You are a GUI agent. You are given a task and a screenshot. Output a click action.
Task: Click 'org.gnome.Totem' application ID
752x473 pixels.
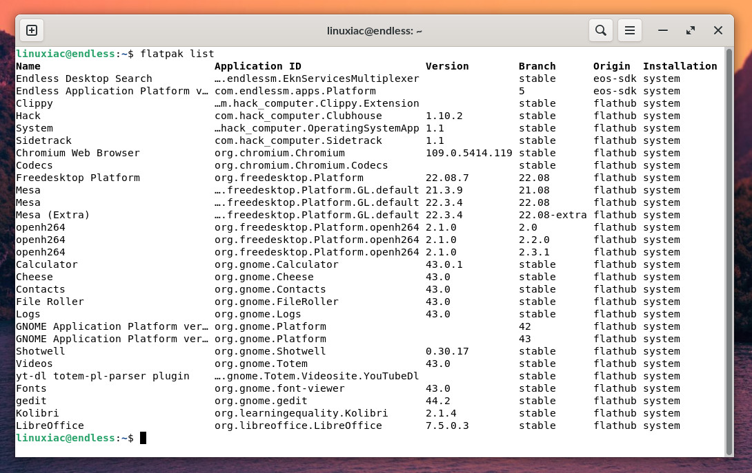261,364
